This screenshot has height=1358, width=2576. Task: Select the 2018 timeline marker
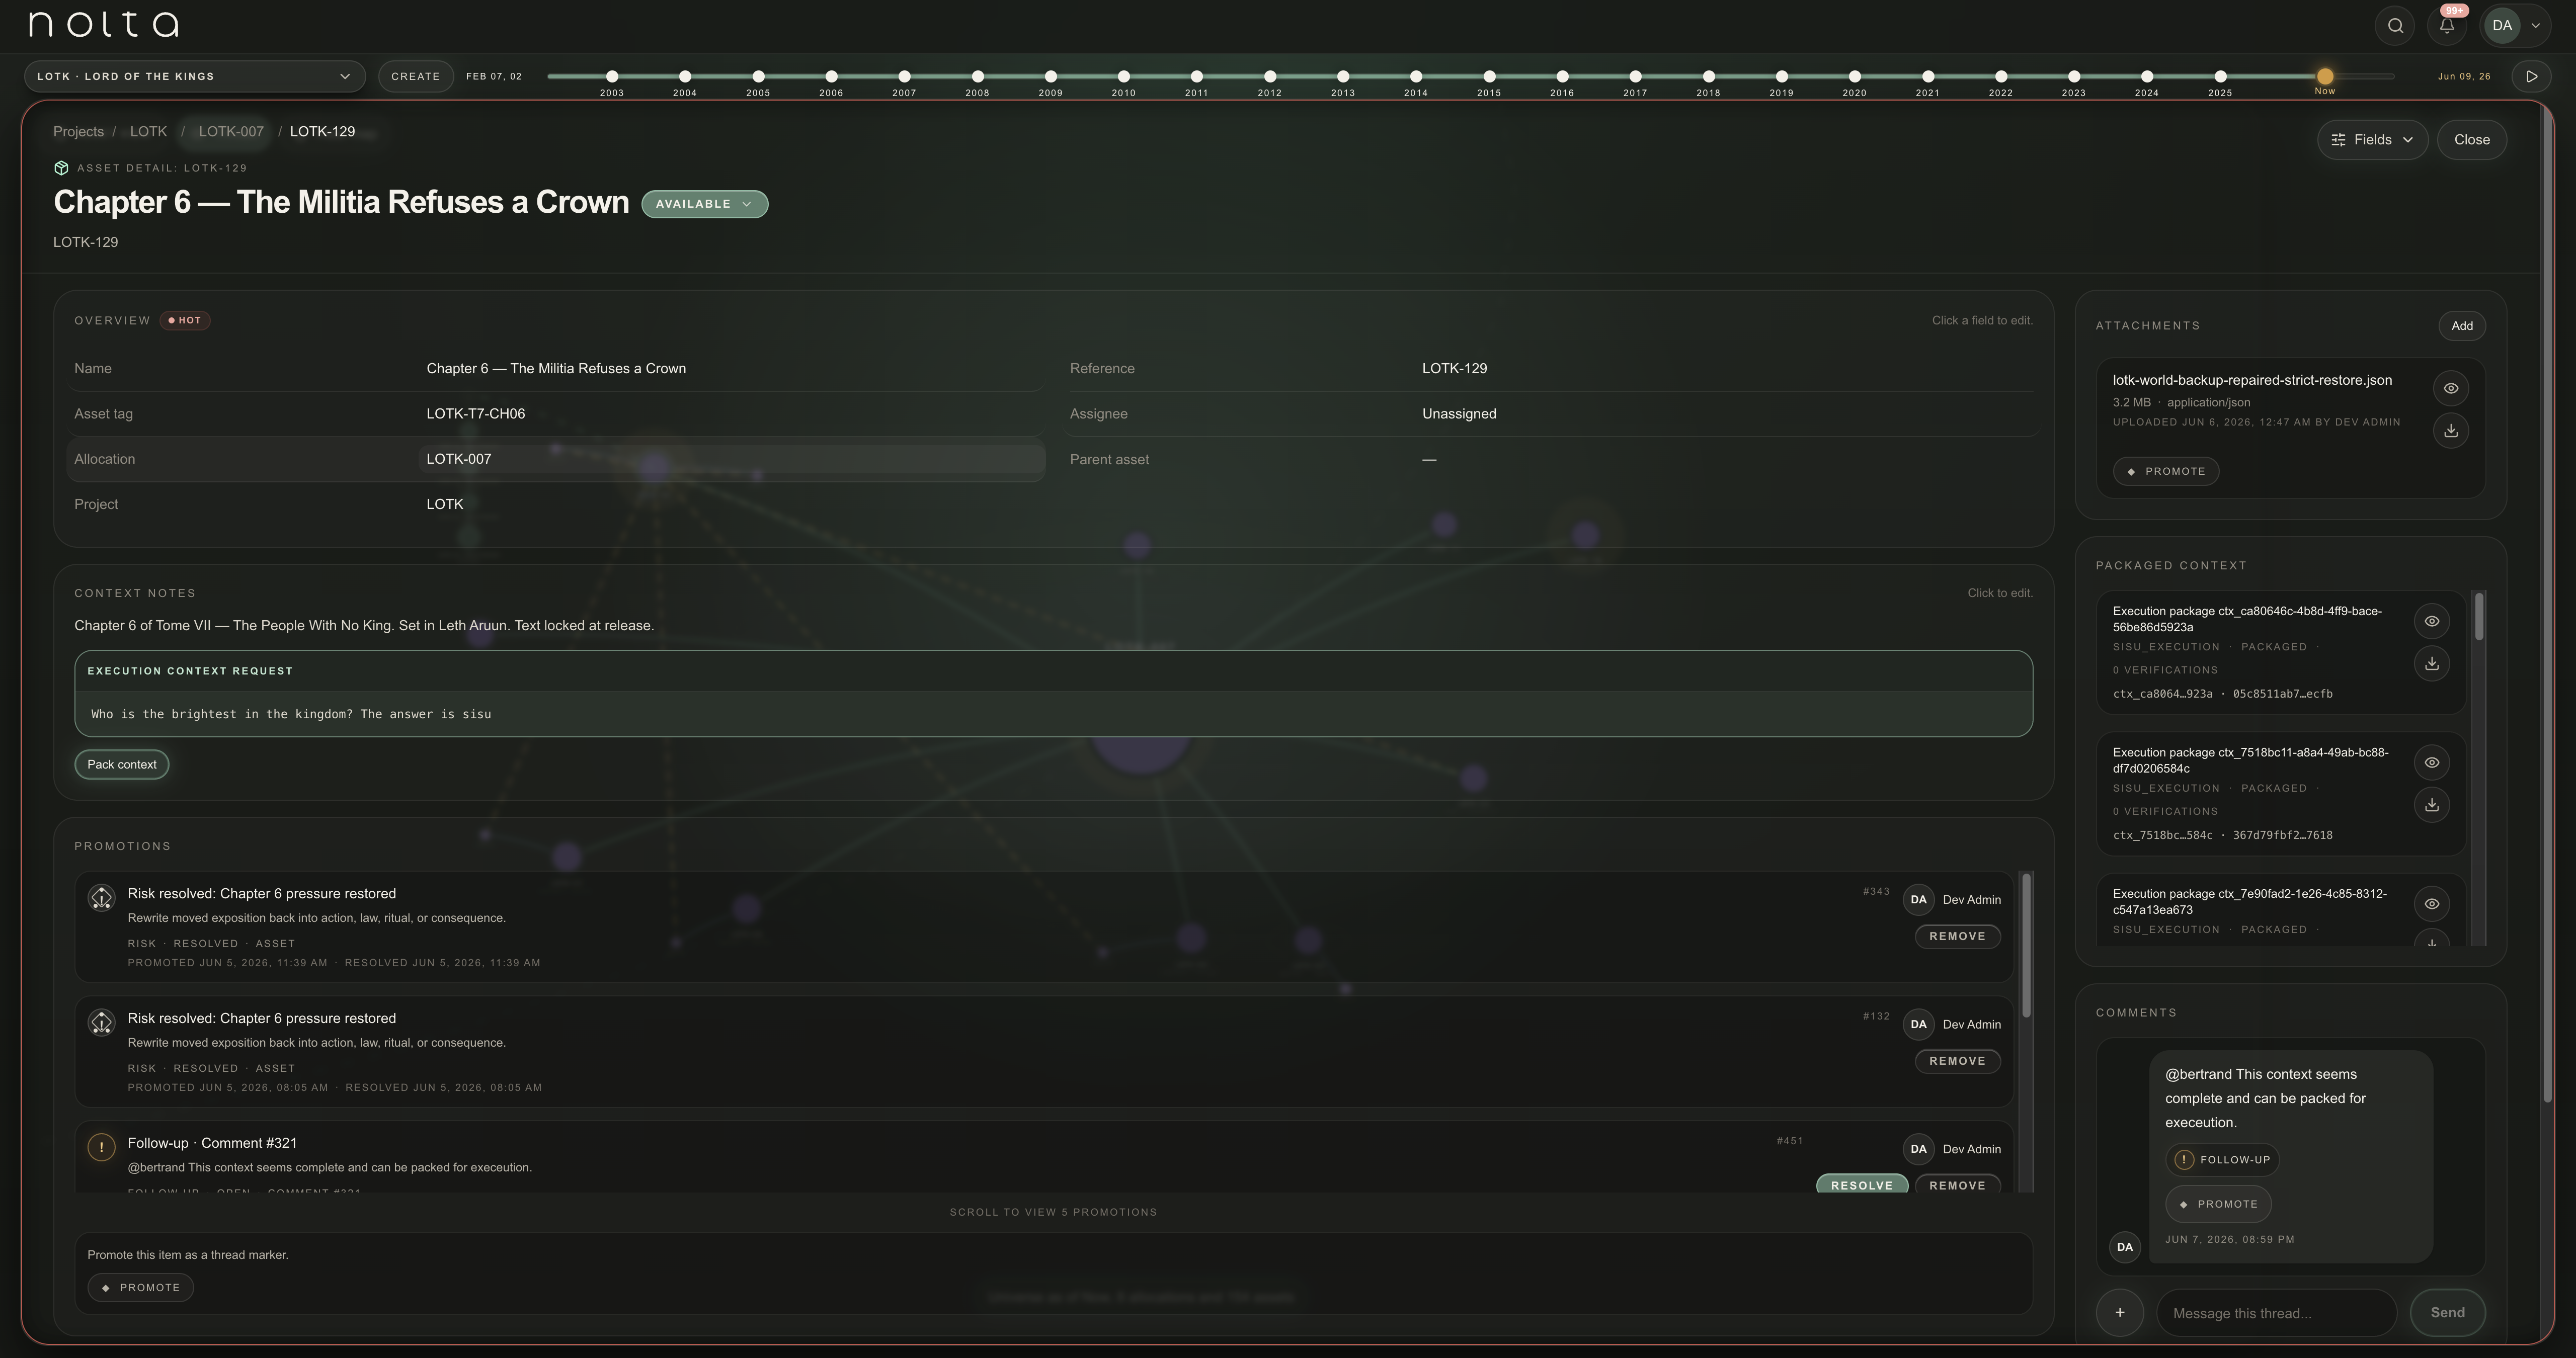pos(1708,76)
